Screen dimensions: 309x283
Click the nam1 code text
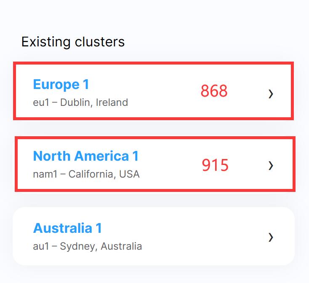pos(45,174)
